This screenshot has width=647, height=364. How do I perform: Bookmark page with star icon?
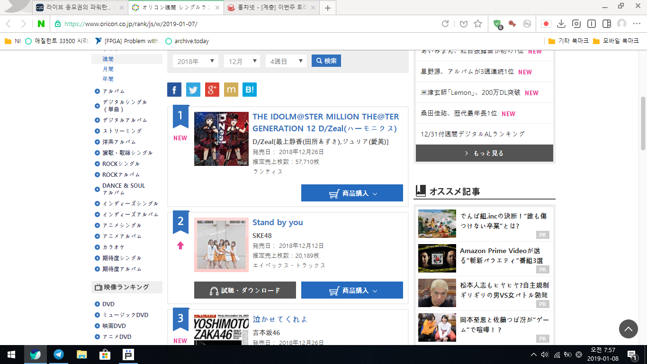click(x=478, y=24)
